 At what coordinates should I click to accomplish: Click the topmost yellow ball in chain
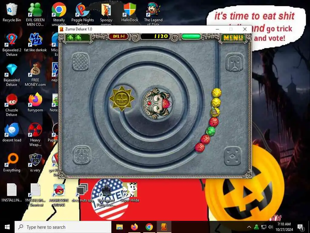click(x=216, y=93)
